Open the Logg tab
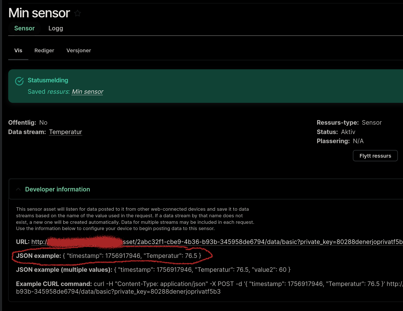This screenshot has height=311, width=403. (x=56, y=28)
